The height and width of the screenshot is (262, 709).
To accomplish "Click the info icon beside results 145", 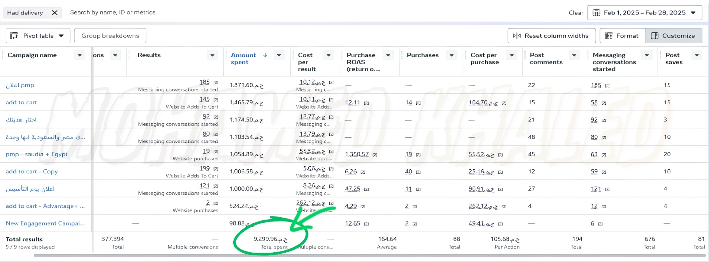I will pos(216,100).
